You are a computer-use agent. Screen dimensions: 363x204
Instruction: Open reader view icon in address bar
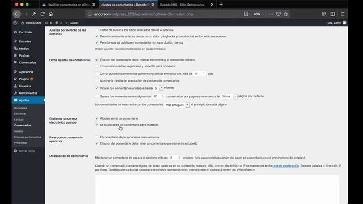pos(246,14)
